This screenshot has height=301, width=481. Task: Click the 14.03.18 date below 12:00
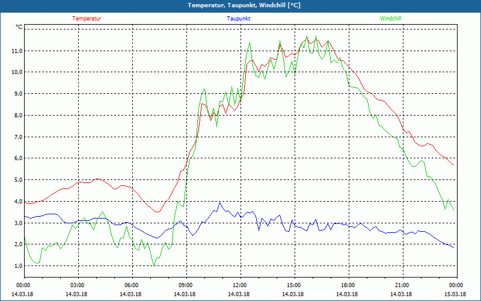239,294
